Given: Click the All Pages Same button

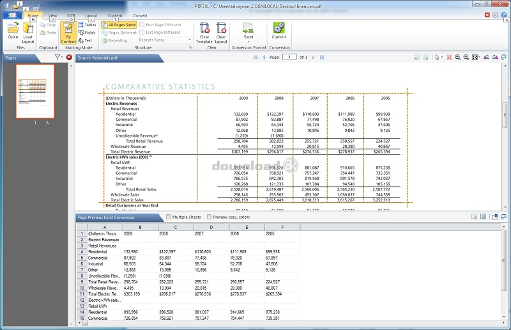Looking at the screenshot, I should coord(119,25).
